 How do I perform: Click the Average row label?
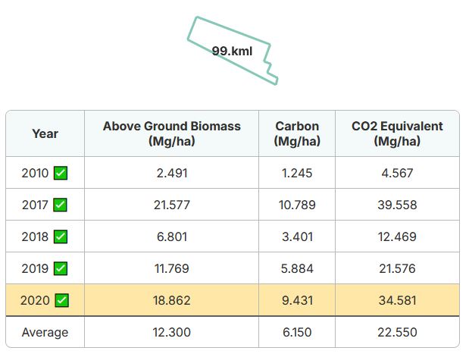tap(45, 332)
